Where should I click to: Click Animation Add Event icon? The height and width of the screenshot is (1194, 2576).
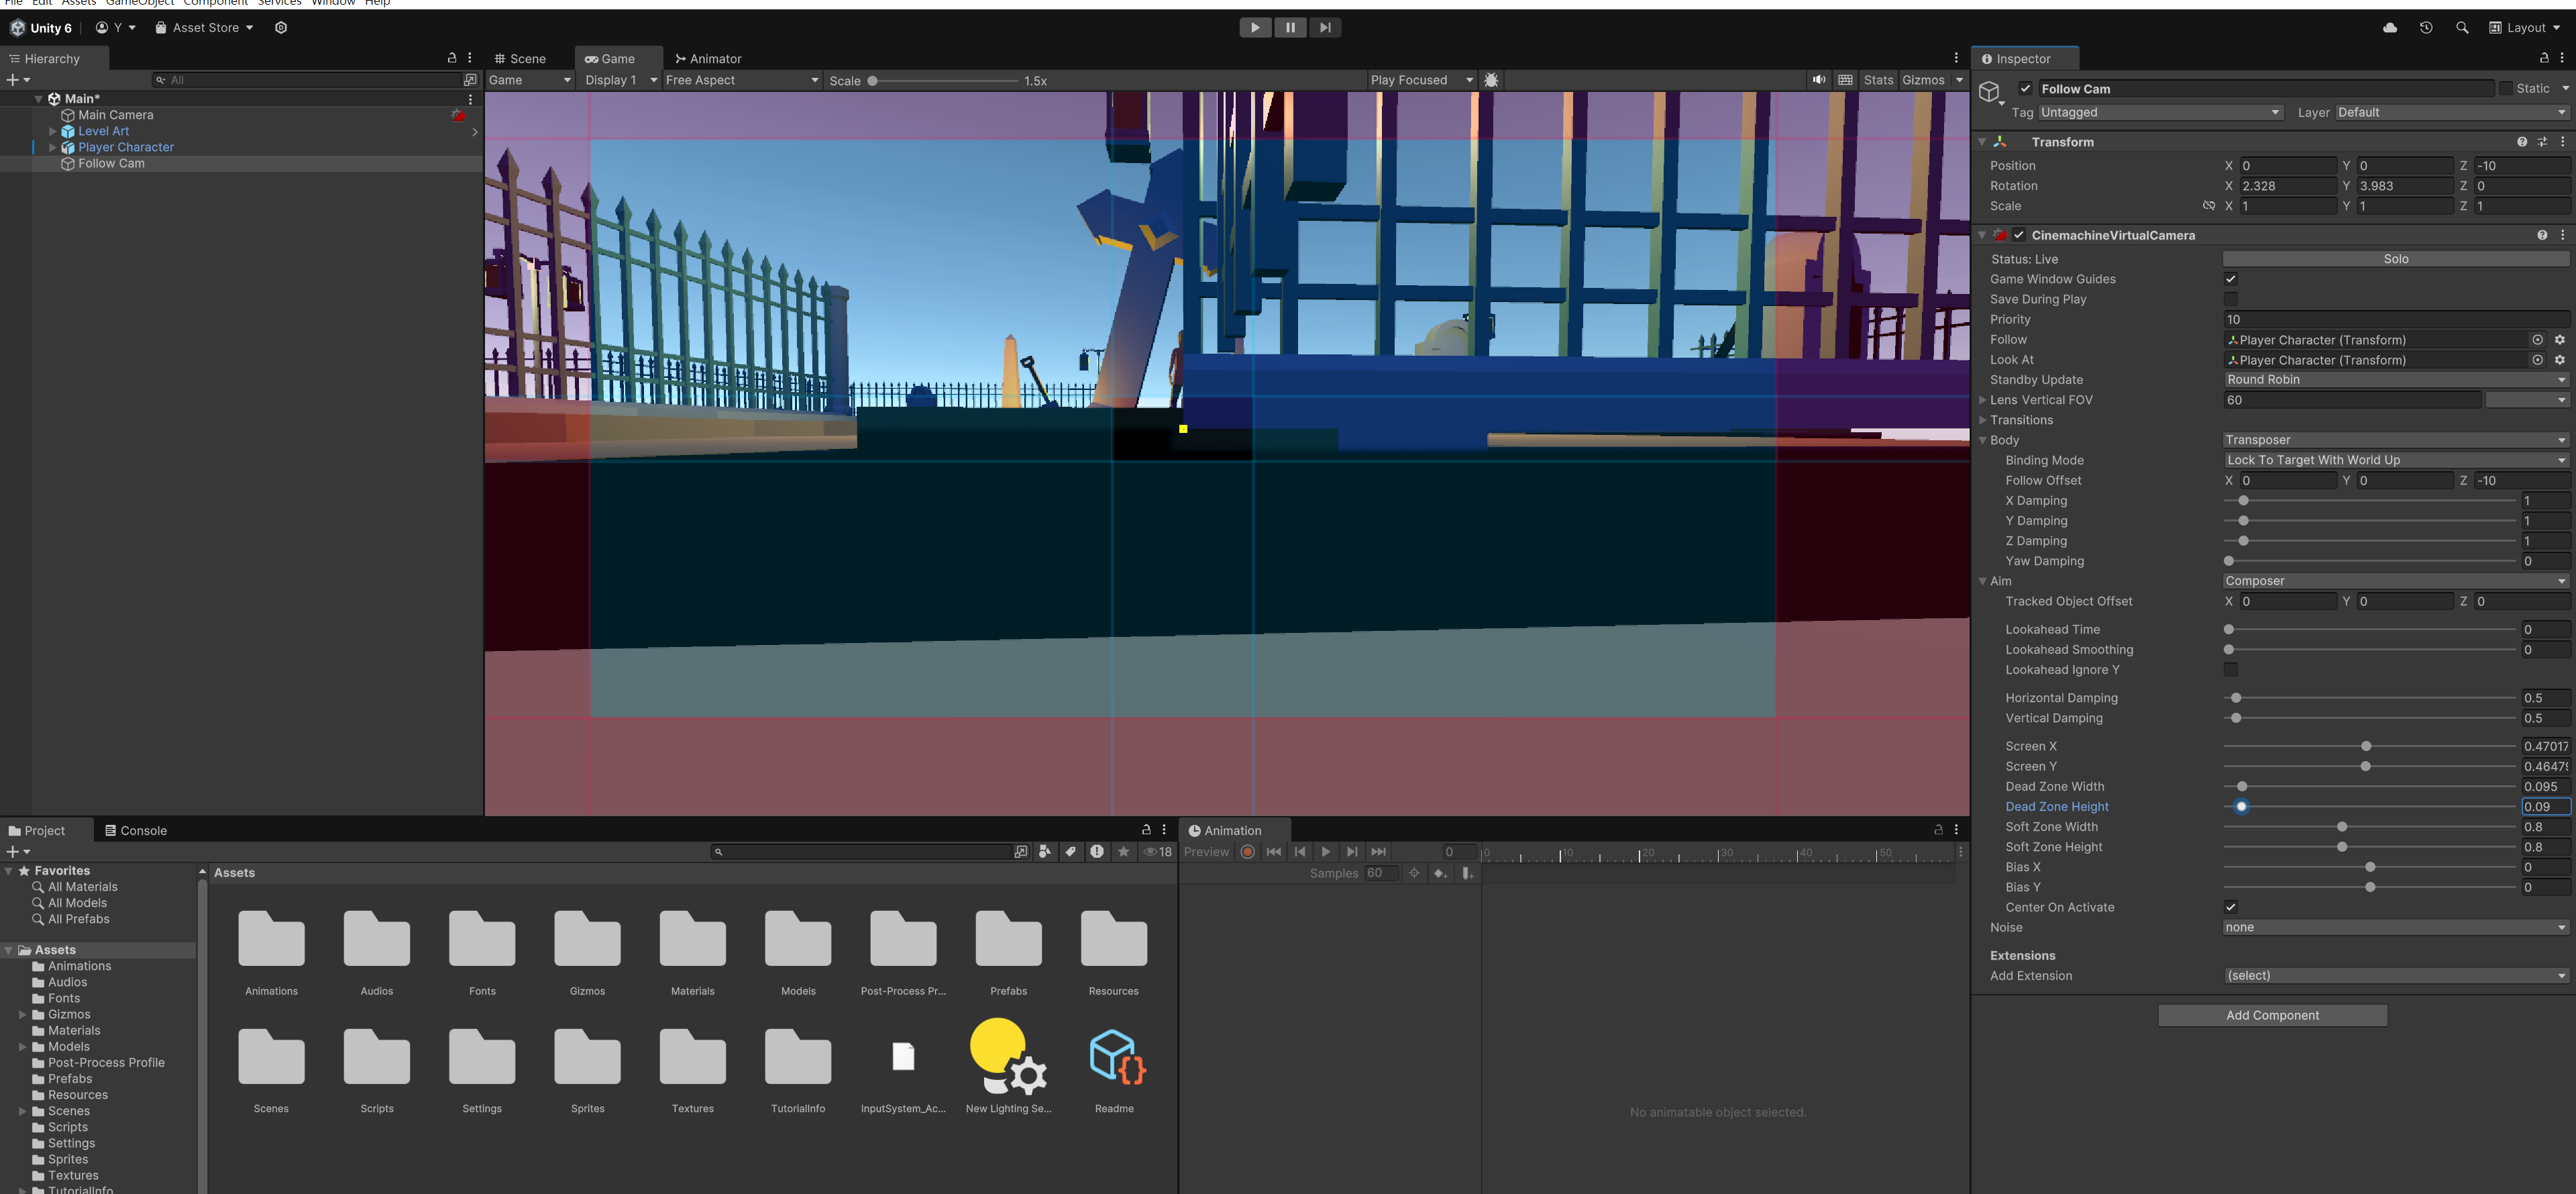[x=1467, y=874]
